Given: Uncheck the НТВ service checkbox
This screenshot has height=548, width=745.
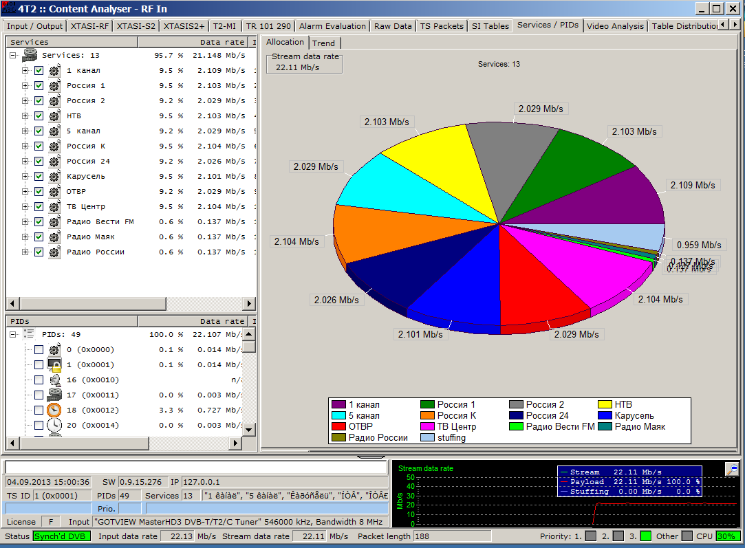Looking at the screenshot, I should click(x=39, y=116).
